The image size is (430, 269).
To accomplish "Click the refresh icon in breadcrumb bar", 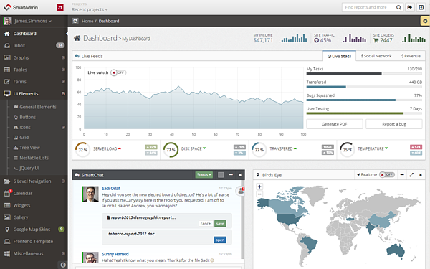I will click(75, 21).
